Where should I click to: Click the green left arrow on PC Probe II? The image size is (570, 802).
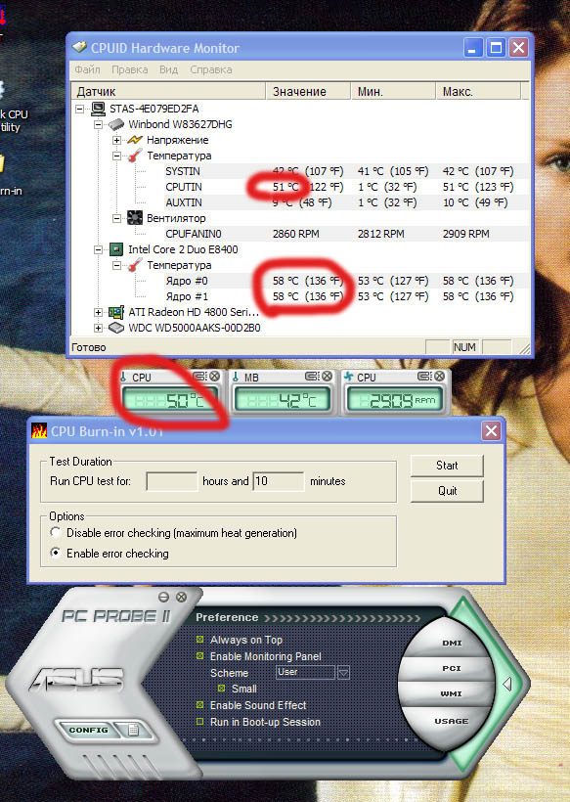pos(507,684)
